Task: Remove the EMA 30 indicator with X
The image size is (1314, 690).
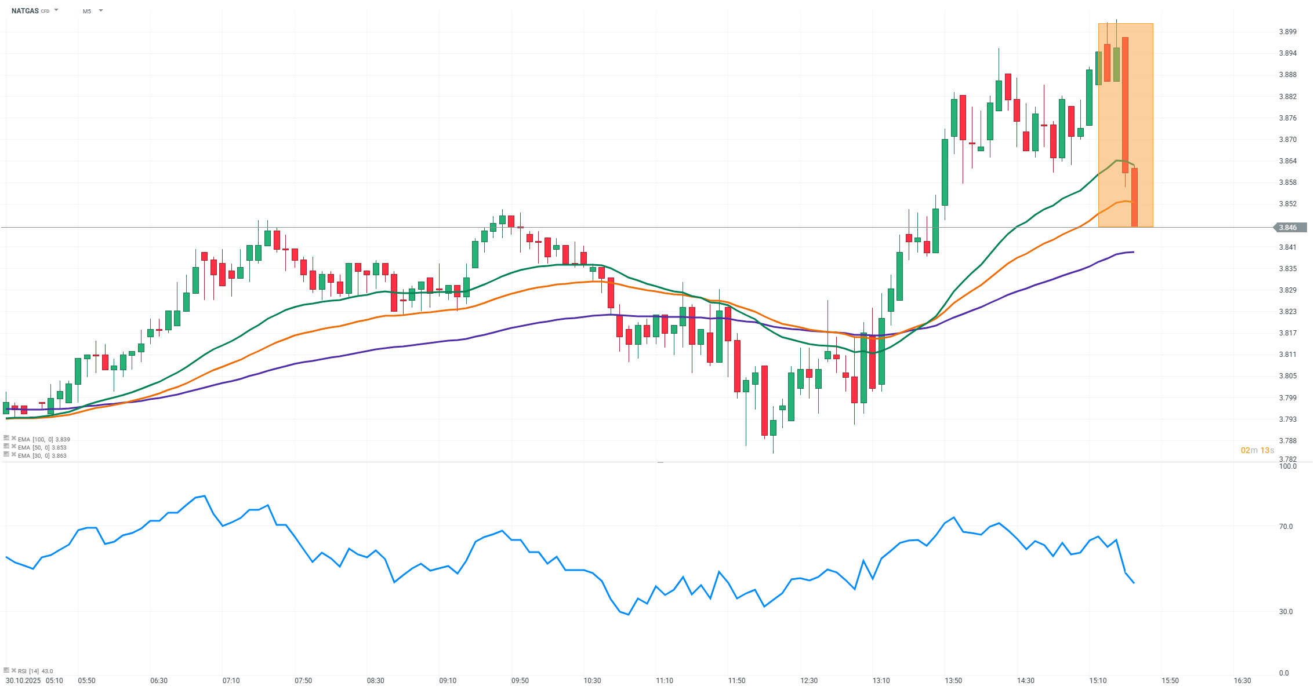Action: point(14,455)
